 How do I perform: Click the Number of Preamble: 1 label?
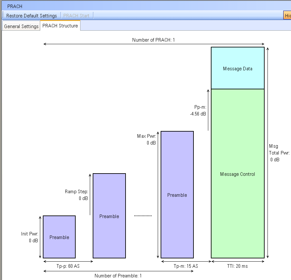point(118,276)
